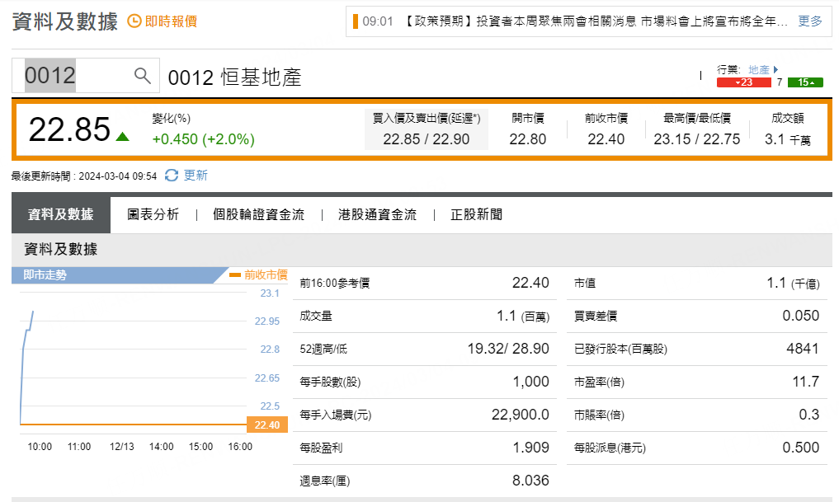Viewport: 839px width, 502px height.
Task: Click the number 7 between the badges
Action: (780, 82)
